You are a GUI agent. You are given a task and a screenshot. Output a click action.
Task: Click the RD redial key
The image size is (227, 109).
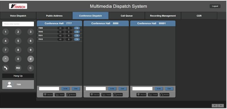[18, 68]
